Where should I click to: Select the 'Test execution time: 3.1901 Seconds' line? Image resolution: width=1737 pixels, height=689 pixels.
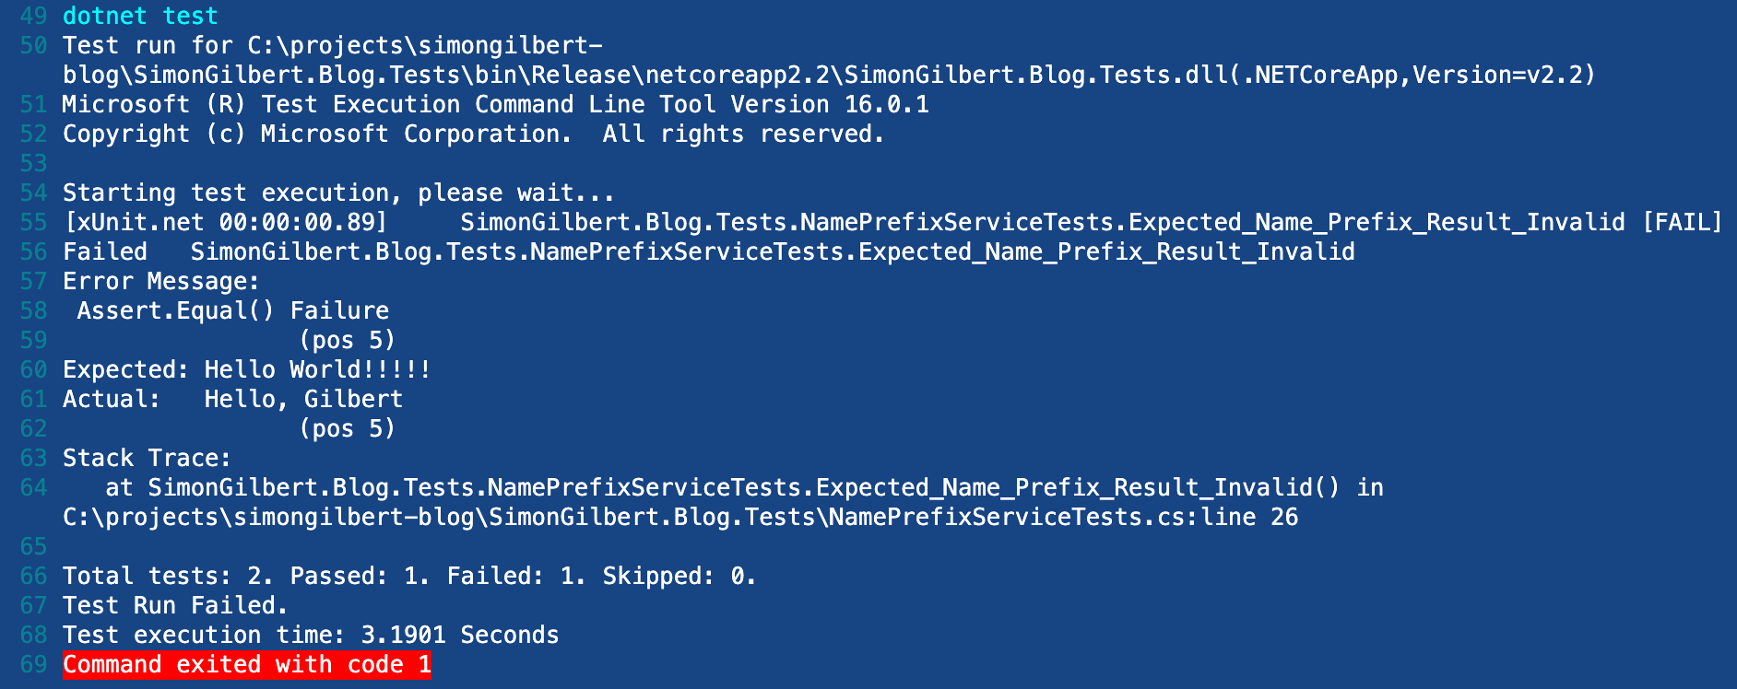pyautogui.click(x=311, y=635)
